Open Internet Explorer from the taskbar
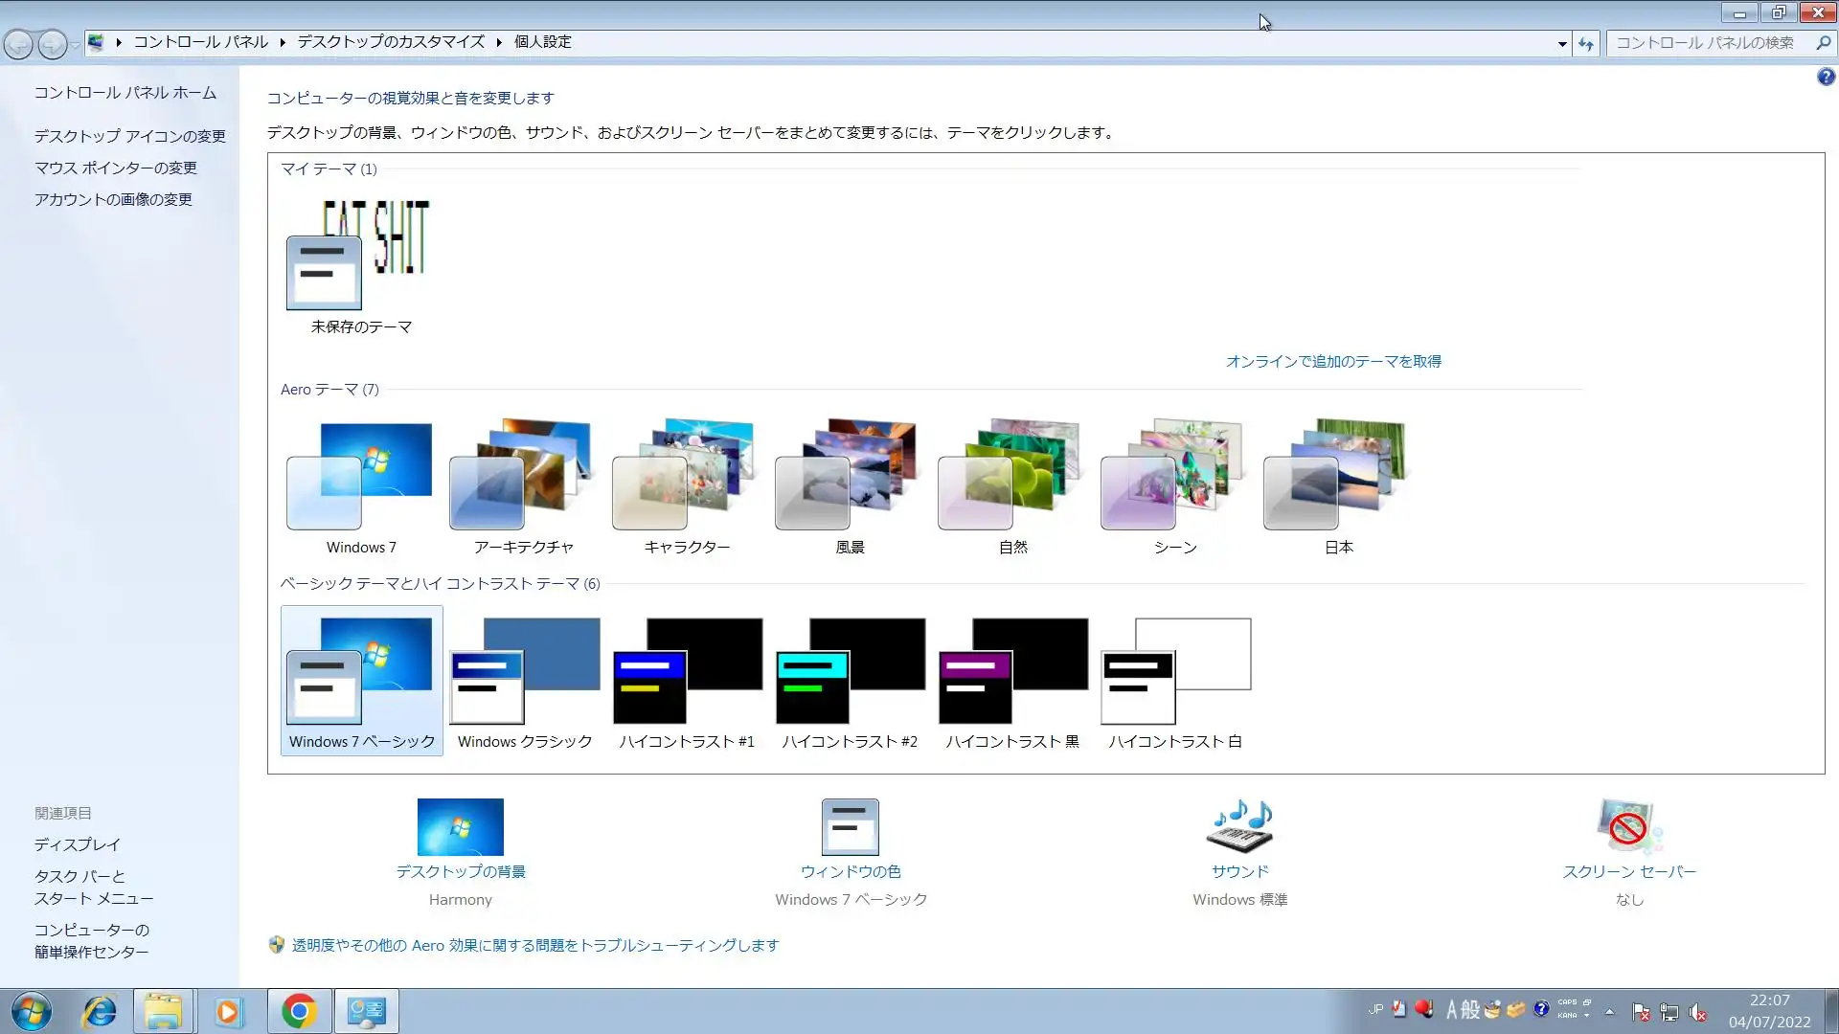The height and width of the screenshot is (1034, 1839). pos(100,1011)
